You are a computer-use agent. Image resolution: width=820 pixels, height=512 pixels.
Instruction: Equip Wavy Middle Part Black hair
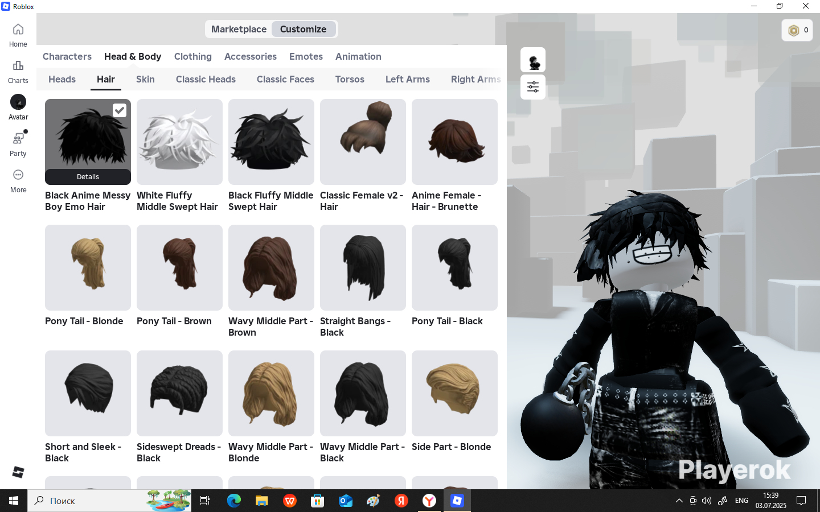pyautogui.click(x=363, y=393)
